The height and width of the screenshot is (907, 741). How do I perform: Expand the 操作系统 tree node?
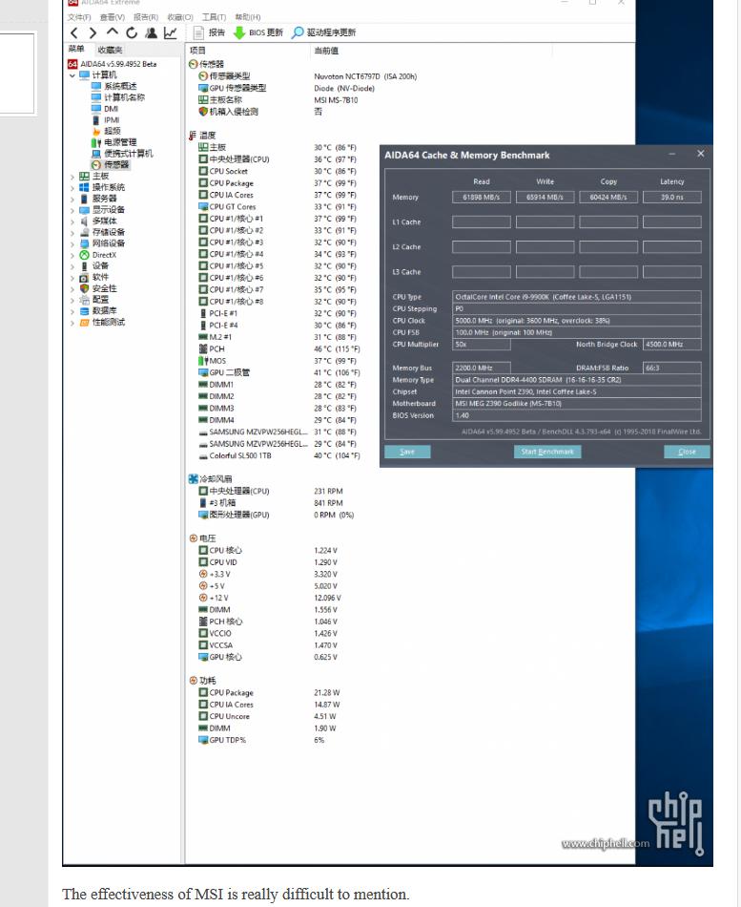pyautogui.click(x=72, y=187)
